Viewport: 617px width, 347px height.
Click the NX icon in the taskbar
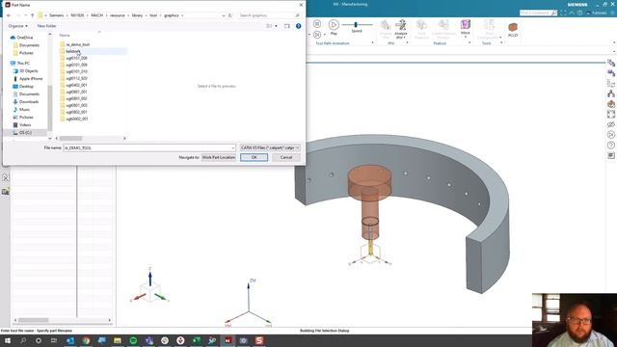pyautogui.click(x=228, y=340)
